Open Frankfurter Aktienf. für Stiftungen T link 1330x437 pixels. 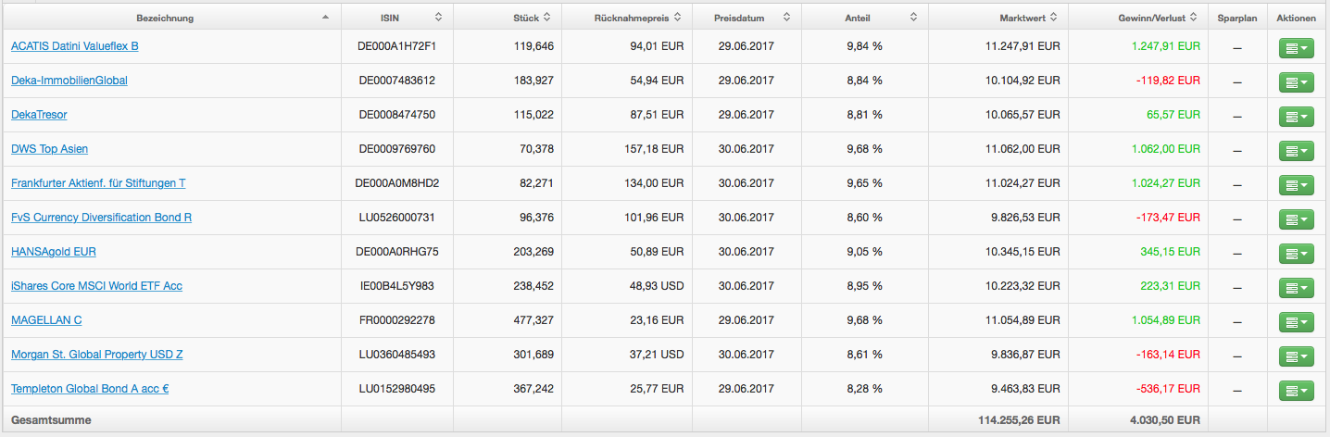click(98, 183)
